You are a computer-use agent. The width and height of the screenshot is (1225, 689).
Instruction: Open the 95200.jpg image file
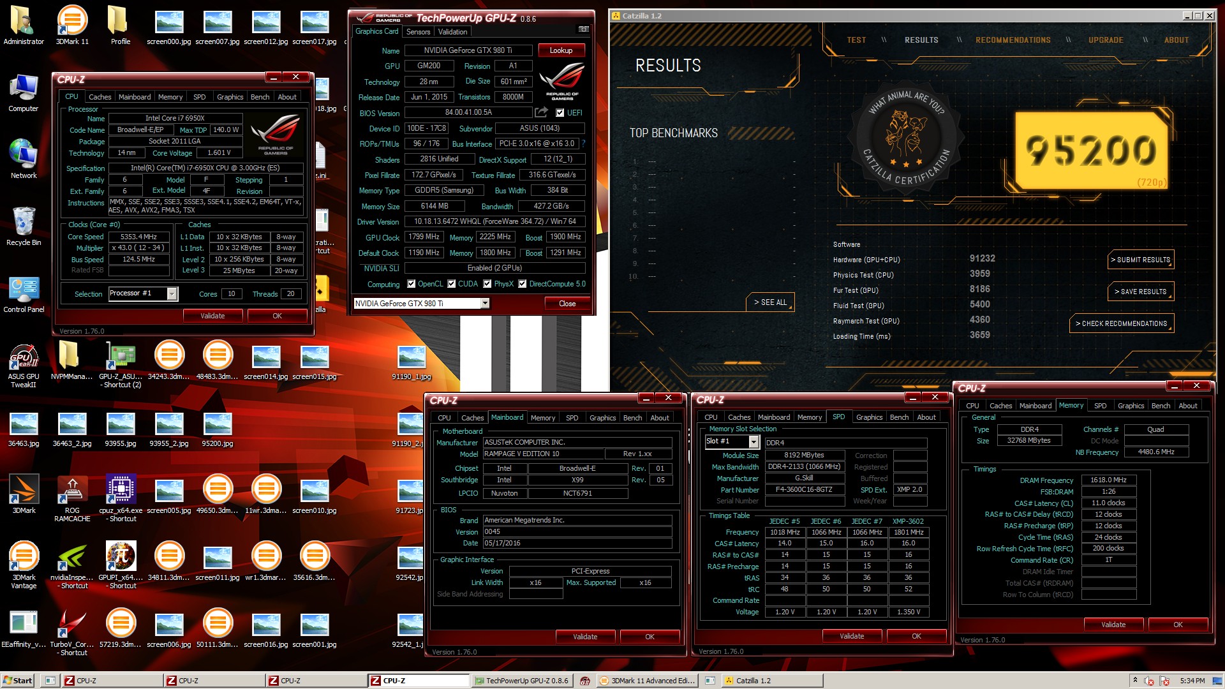click(218, 427)
